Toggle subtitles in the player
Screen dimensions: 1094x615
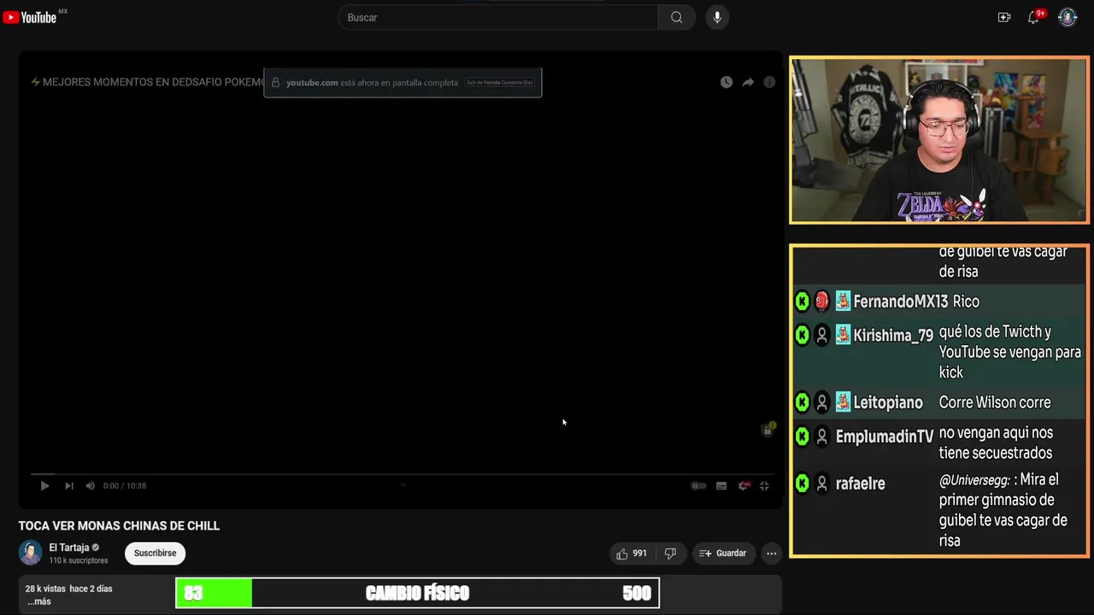721,486
